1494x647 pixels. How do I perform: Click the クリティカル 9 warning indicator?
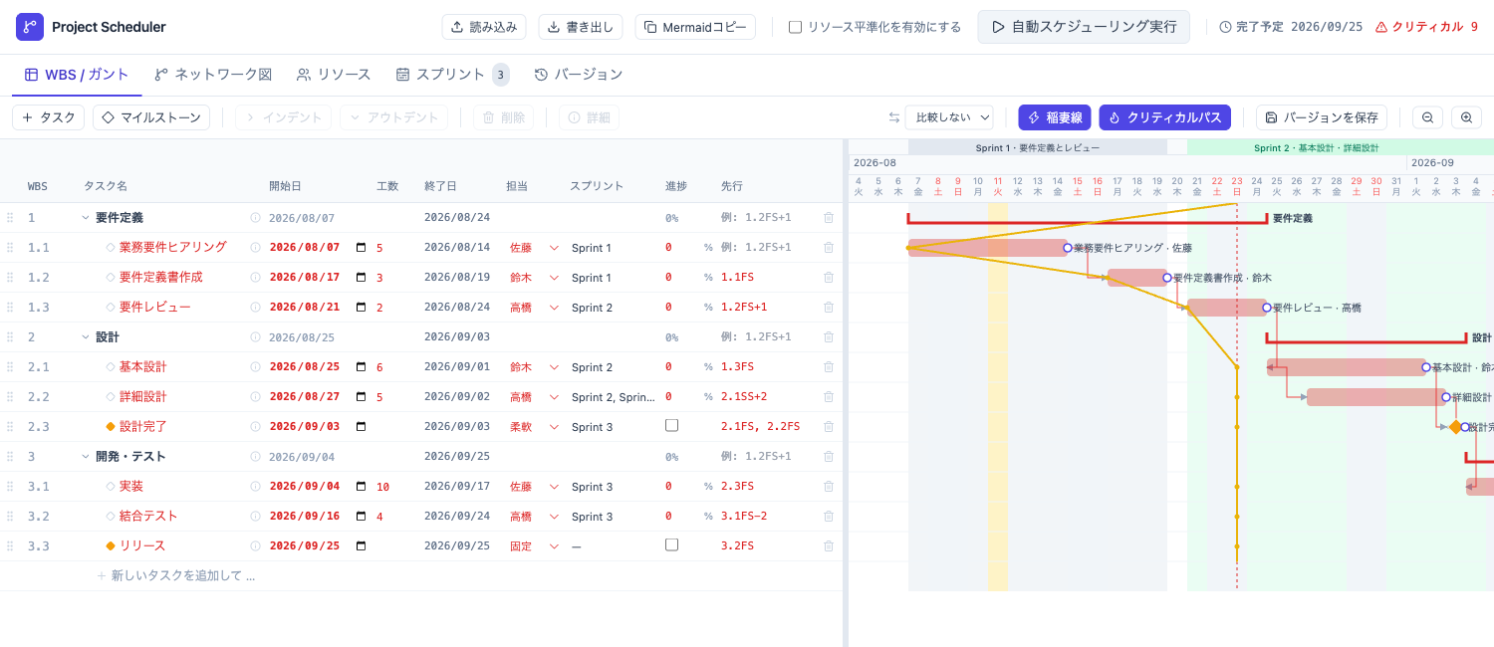1426,27
